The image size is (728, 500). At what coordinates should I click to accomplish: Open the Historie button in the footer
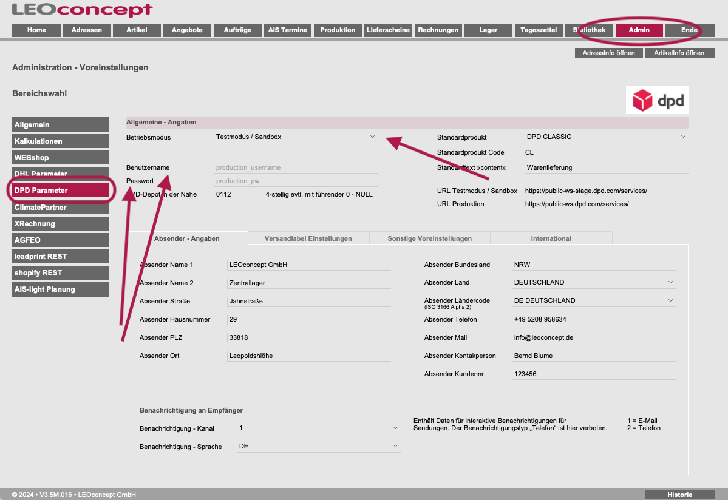(679, 495)
